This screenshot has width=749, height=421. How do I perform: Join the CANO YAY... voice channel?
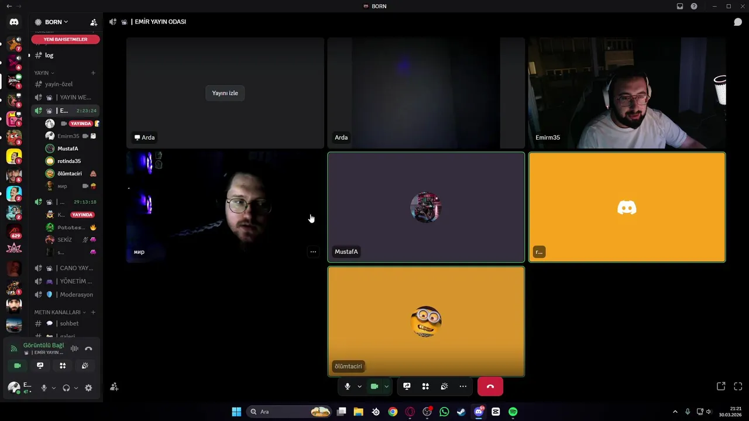pos(65,268)
